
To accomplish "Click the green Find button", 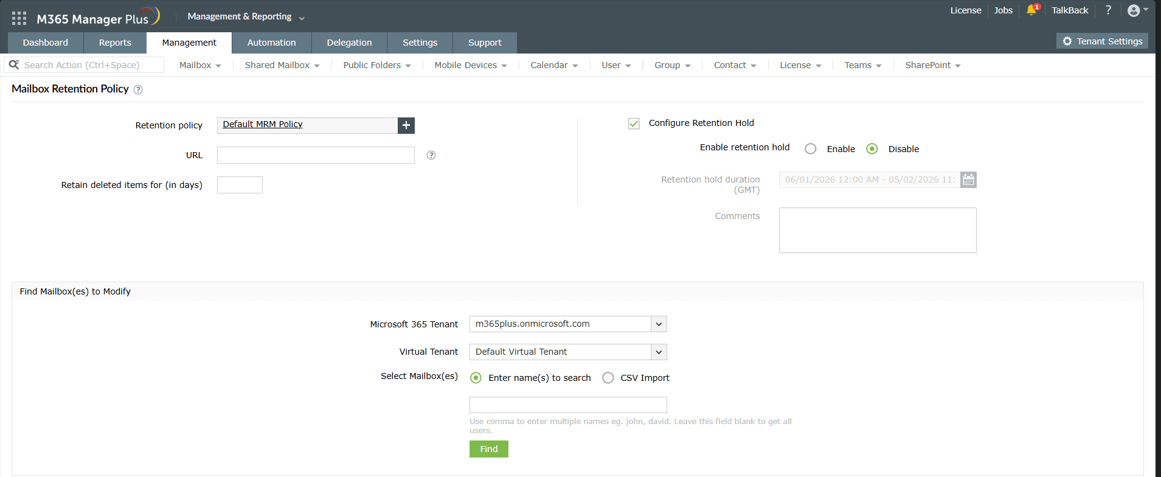I will 489,449.
